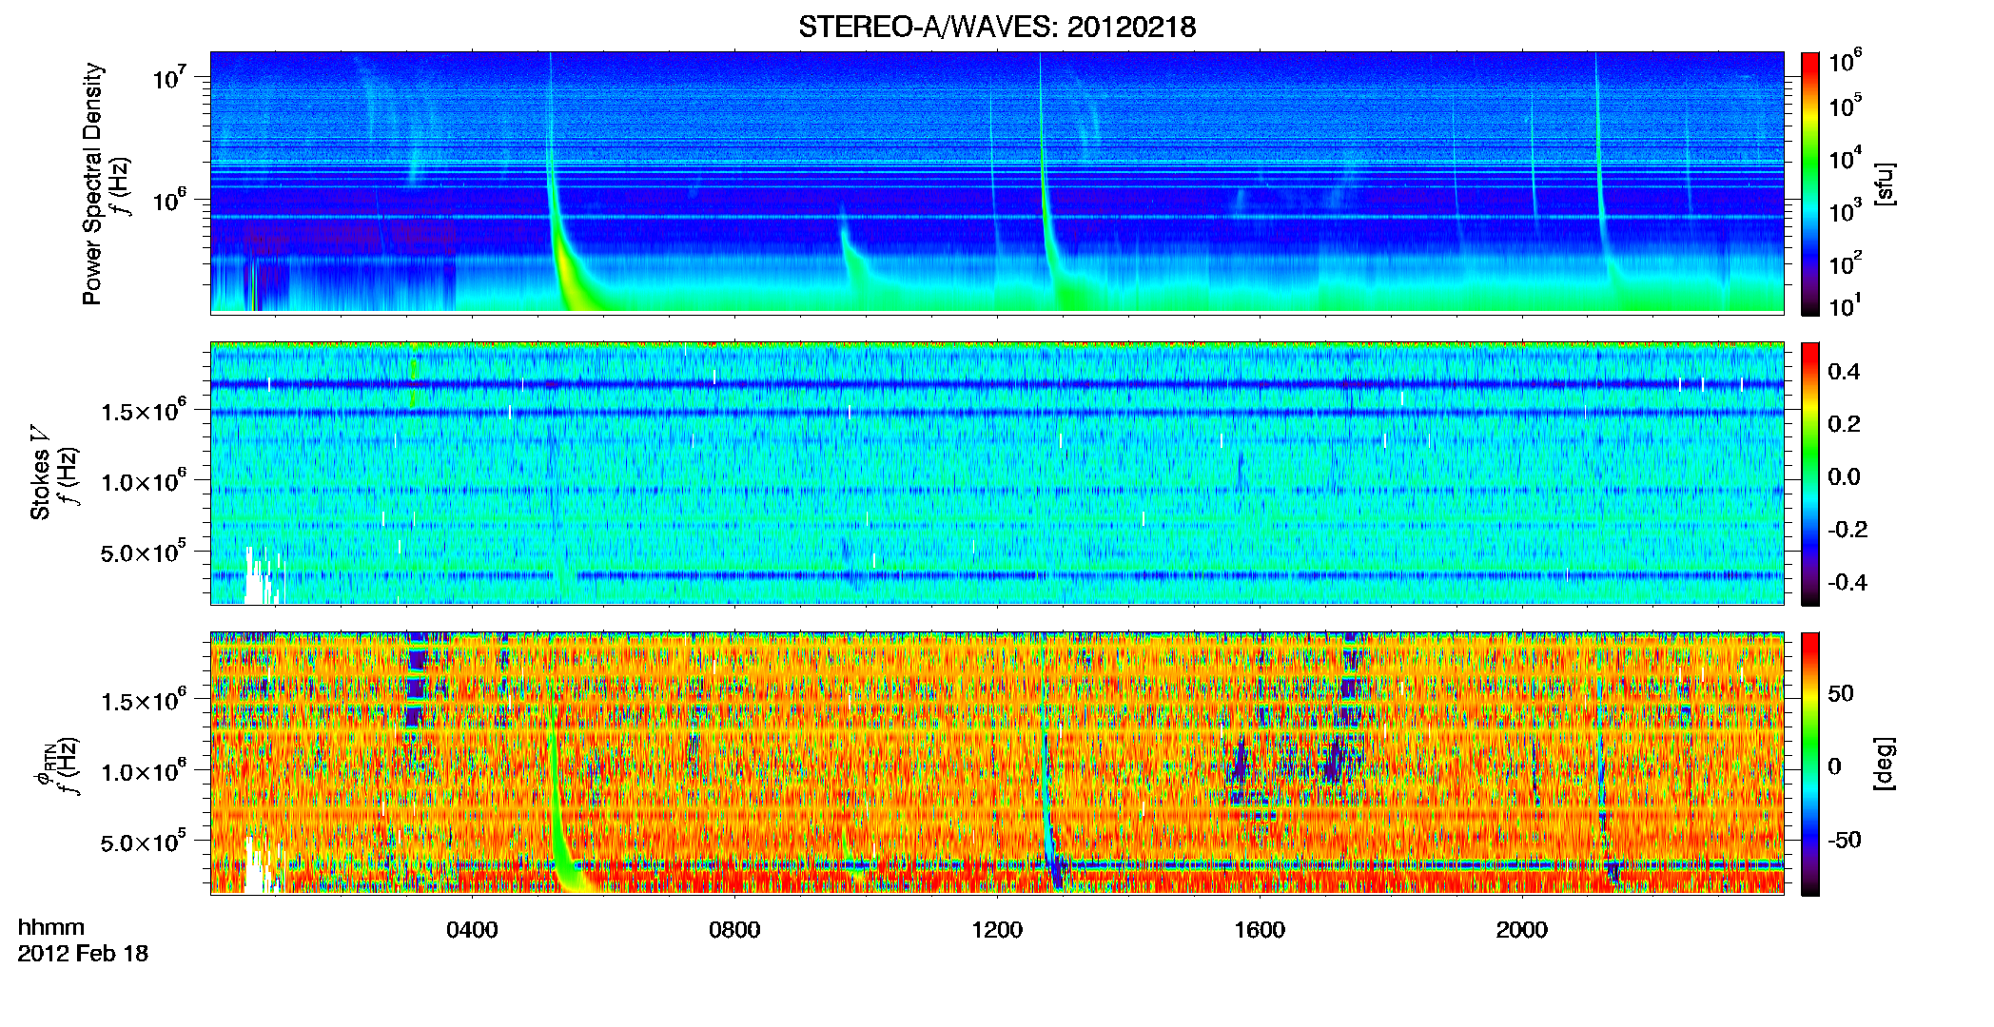Click the Stokes V colorbar beside middle panel

click(1810, 474)
